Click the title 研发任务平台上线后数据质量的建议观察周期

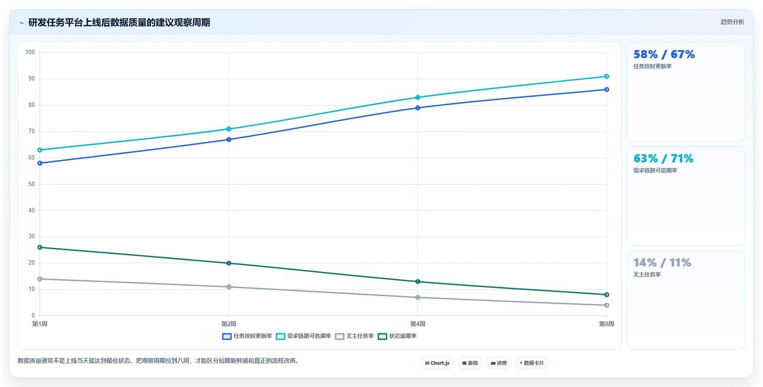tap(119, 23)
